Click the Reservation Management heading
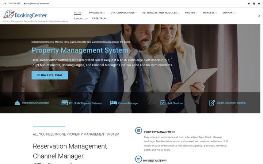 coord(70,146)
